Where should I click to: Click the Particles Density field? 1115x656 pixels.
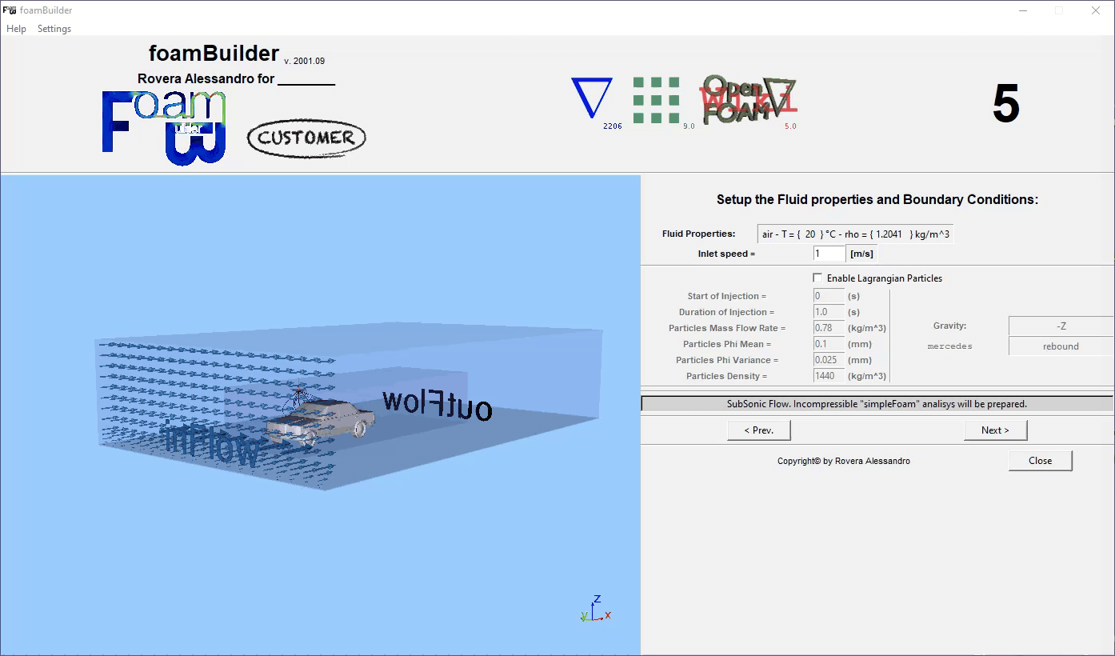pyautogui.click(x=829, y=376)
